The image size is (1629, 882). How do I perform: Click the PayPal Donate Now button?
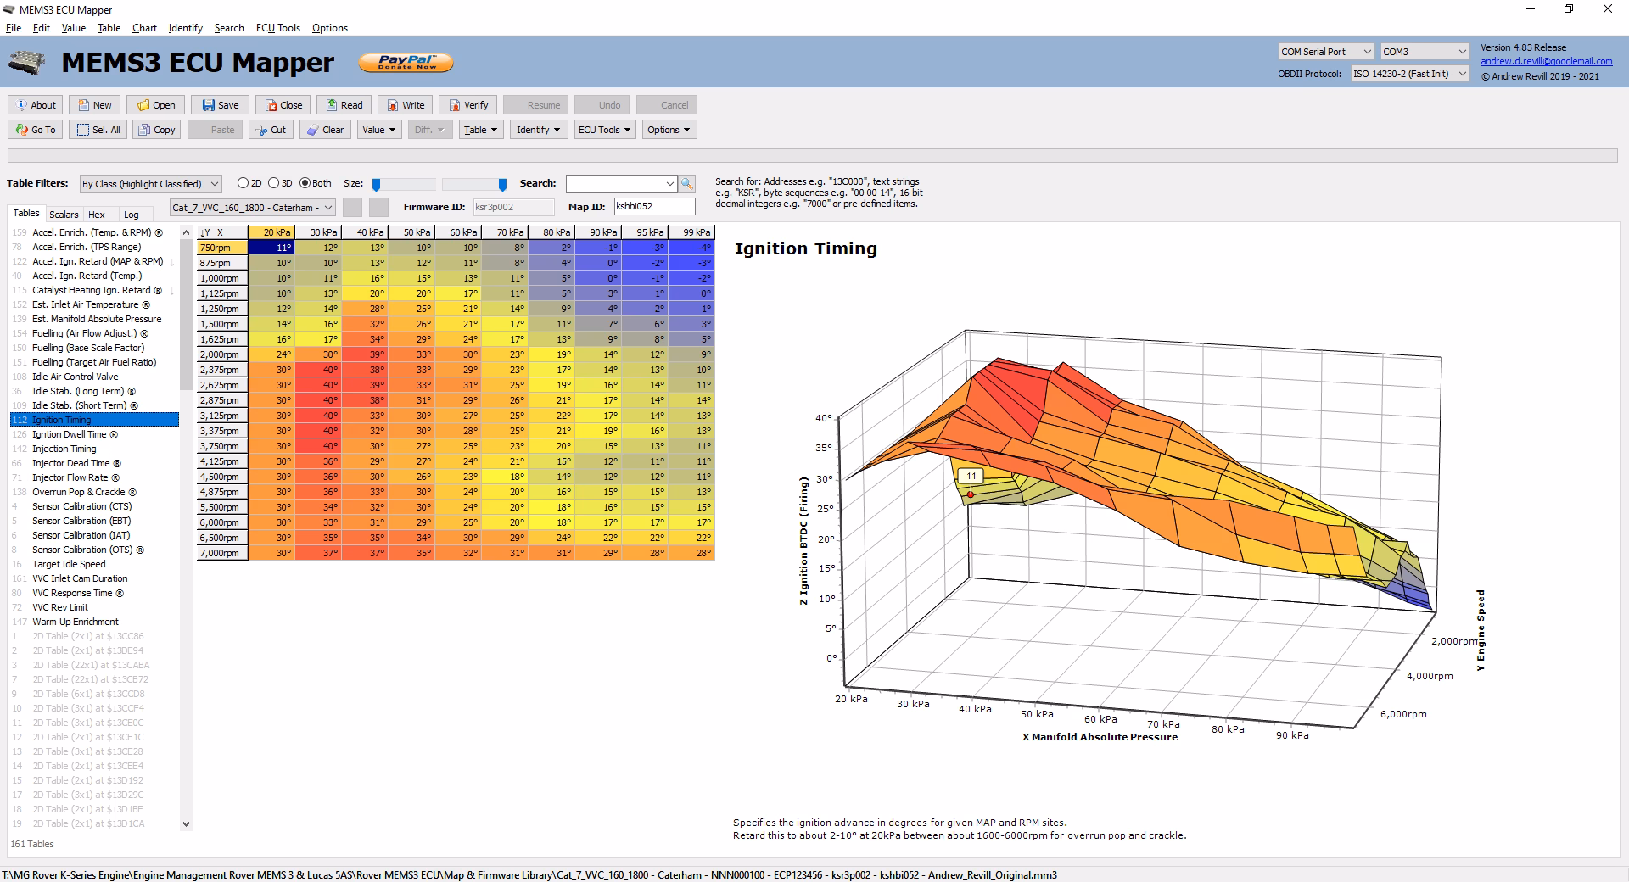click(x=406, y=62)
